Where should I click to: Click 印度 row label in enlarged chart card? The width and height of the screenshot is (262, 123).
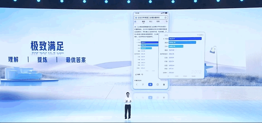pyautogui.click(x=166, y=61)
